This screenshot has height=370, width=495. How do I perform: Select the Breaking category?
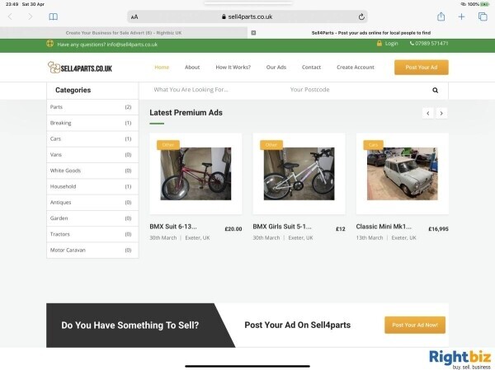click(92, 123)
